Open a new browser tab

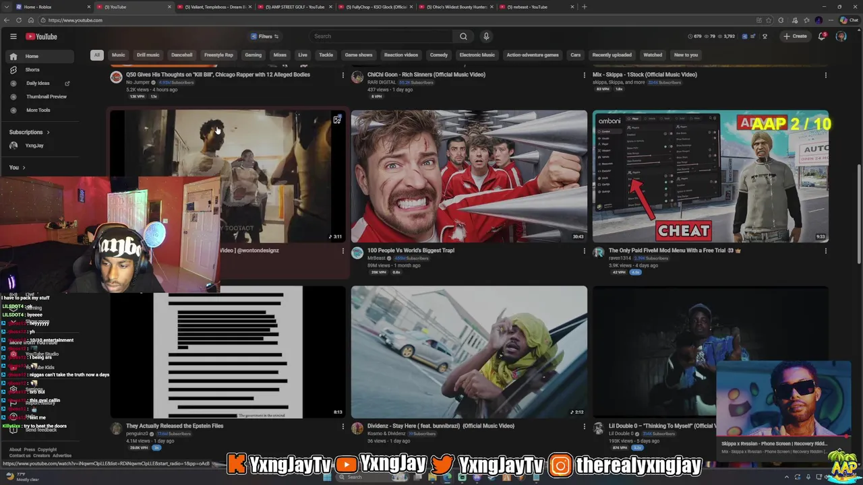tap(584, 7)
